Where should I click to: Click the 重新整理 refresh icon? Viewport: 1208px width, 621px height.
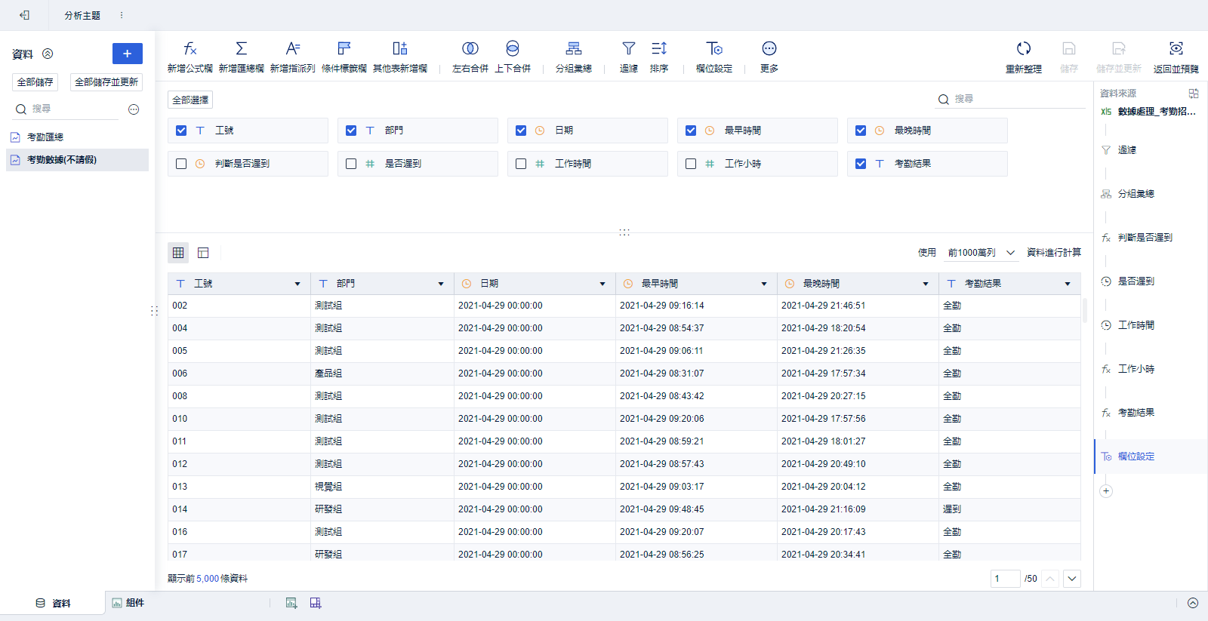[1023, 49]
